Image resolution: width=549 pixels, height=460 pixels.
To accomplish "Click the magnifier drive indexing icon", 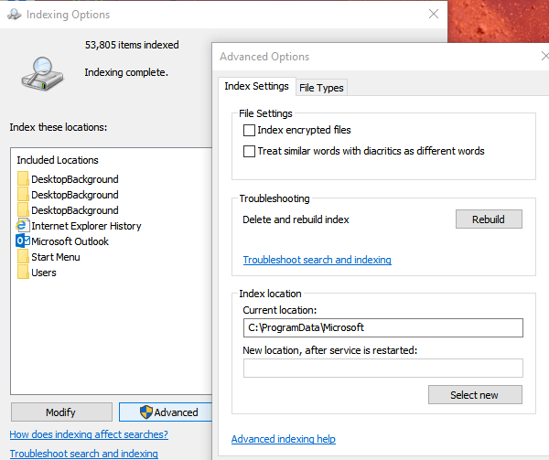I will point(42,74).
